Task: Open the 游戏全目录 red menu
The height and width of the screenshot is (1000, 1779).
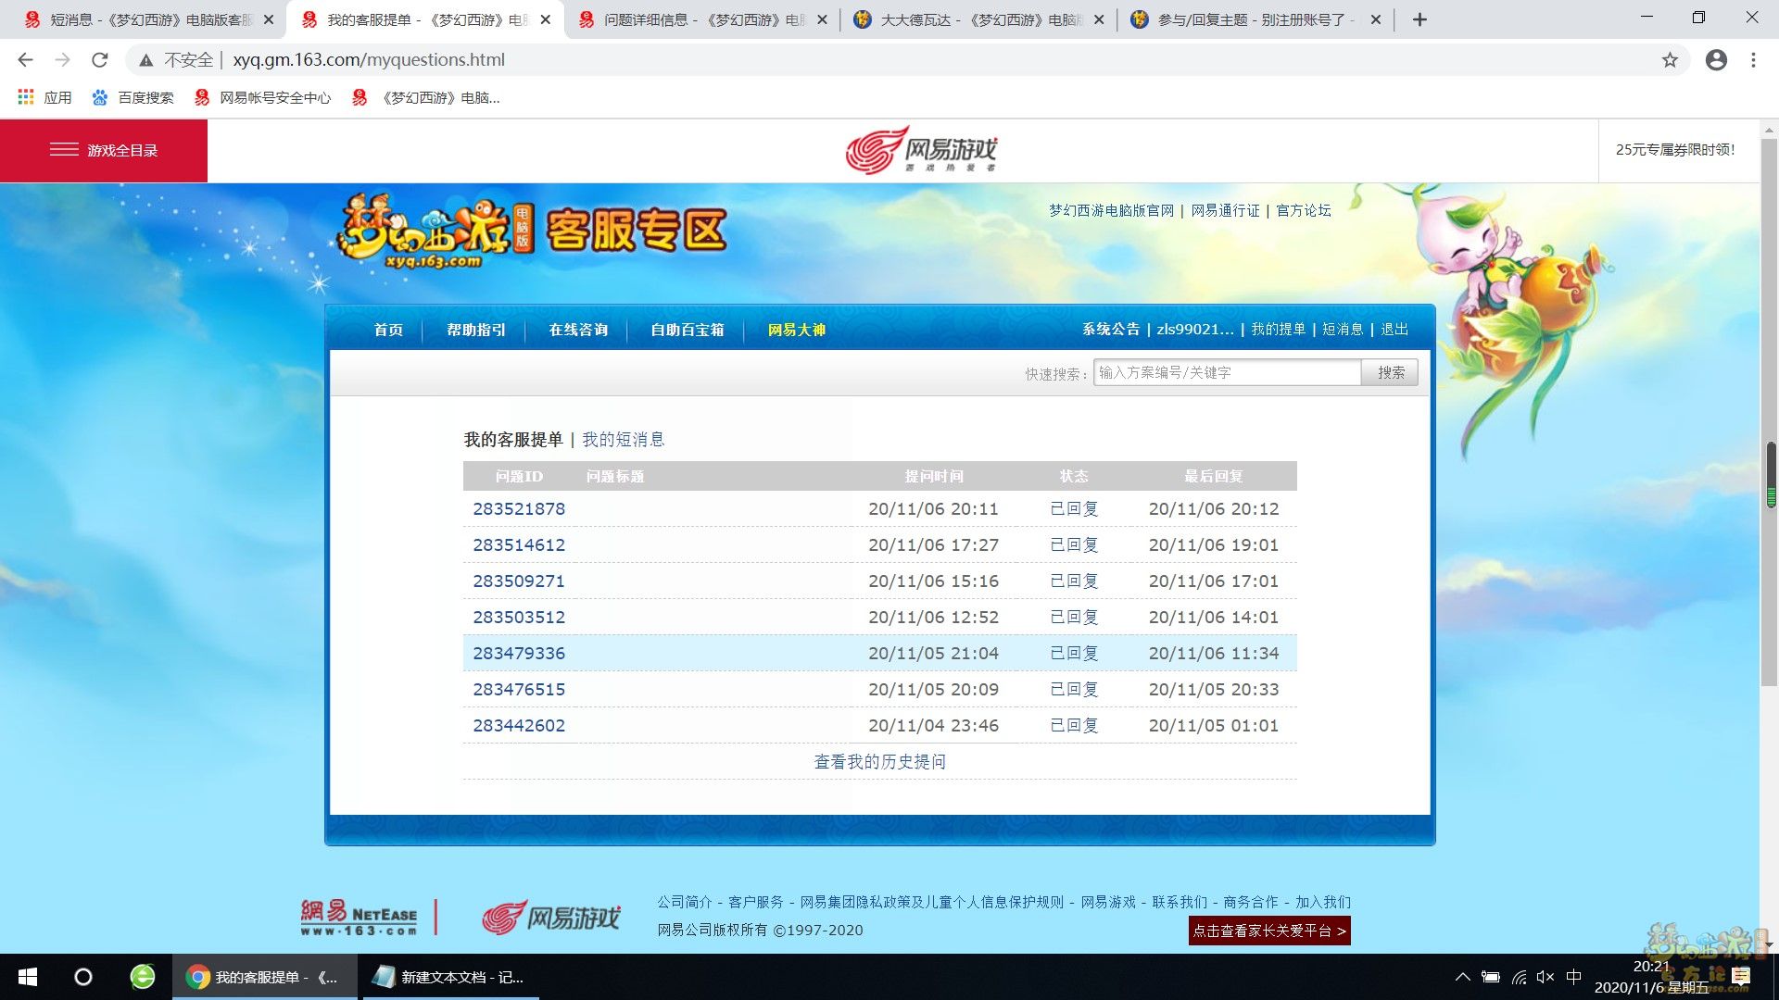Action: click(104, 150)
